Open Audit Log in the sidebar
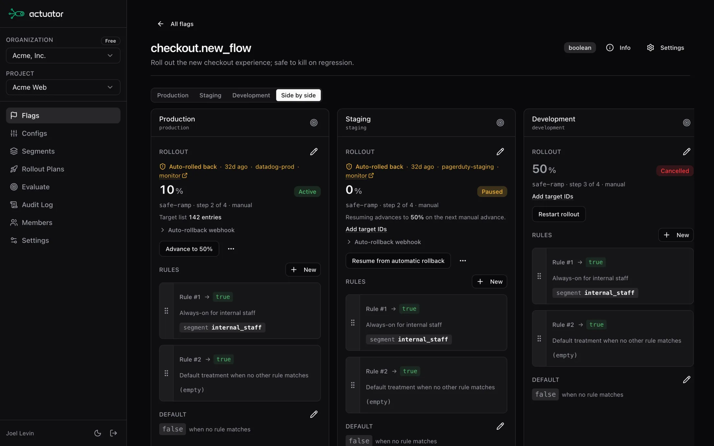This screenshot has height=446, width=714. [x=63, y=205]
